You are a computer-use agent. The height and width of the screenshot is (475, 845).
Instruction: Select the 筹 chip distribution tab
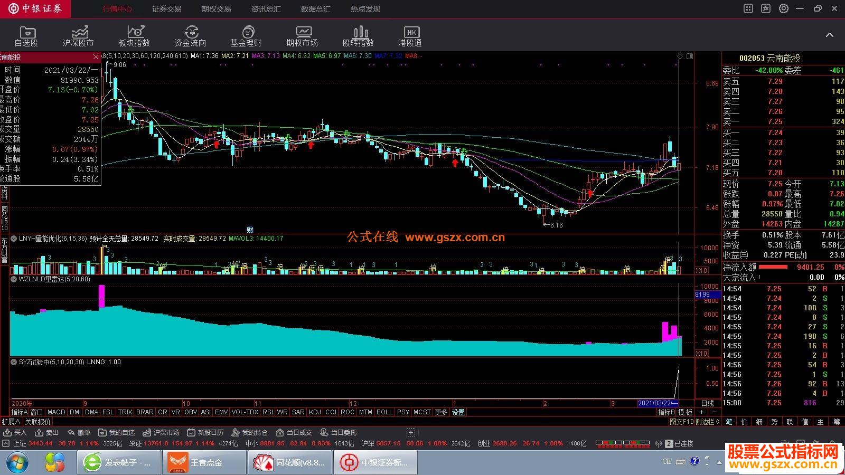tap(837, 422)
